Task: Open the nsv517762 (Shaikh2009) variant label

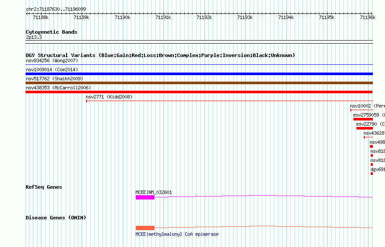Action: click(55, 79)
